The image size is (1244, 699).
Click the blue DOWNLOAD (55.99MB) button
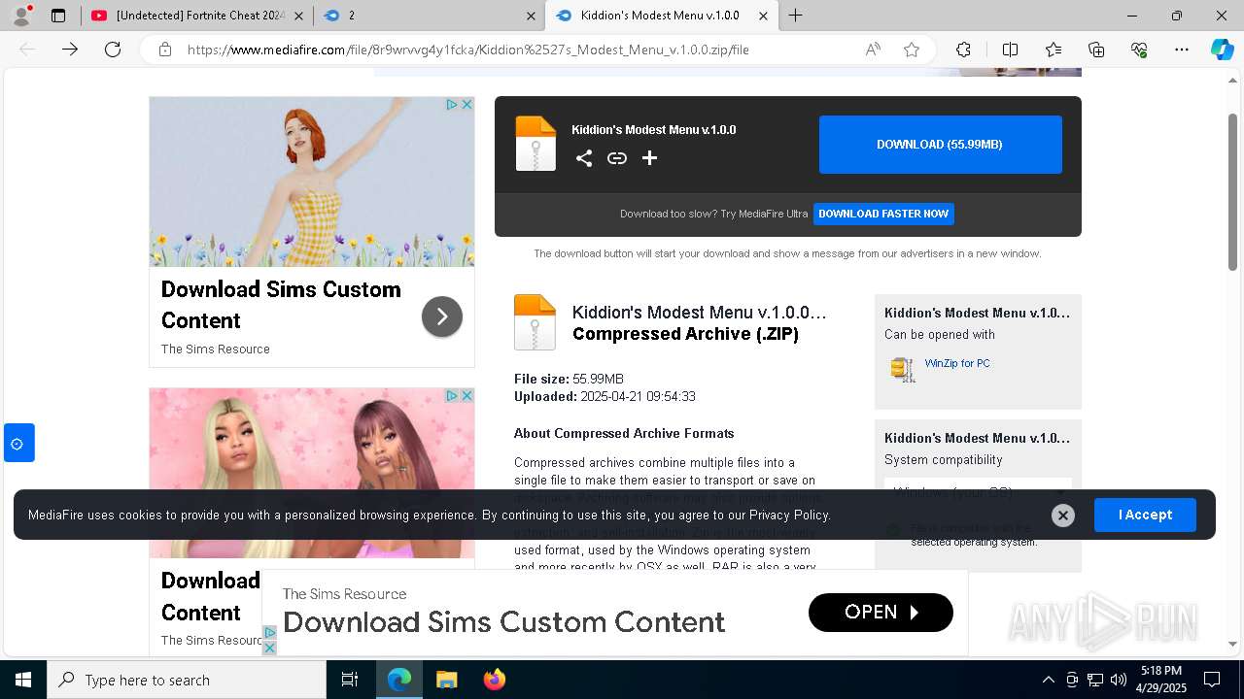(940, 145)
